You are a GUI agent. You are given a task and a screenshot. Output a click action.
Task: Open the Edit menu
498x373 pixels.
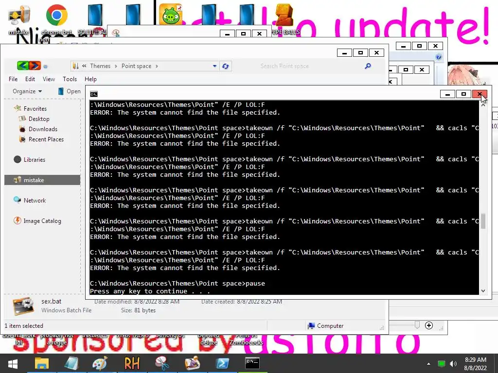(x=30, y=79)
